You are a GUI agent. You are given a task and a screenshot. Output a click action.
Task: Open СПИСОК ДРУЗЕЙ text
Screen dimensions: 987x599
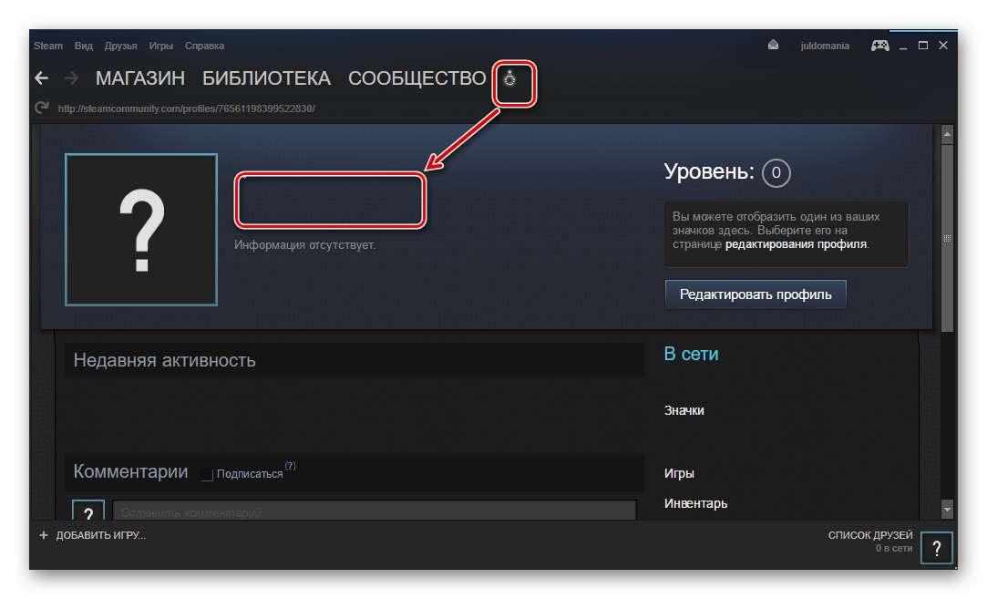pyautogui.click(x=870, y=535)
